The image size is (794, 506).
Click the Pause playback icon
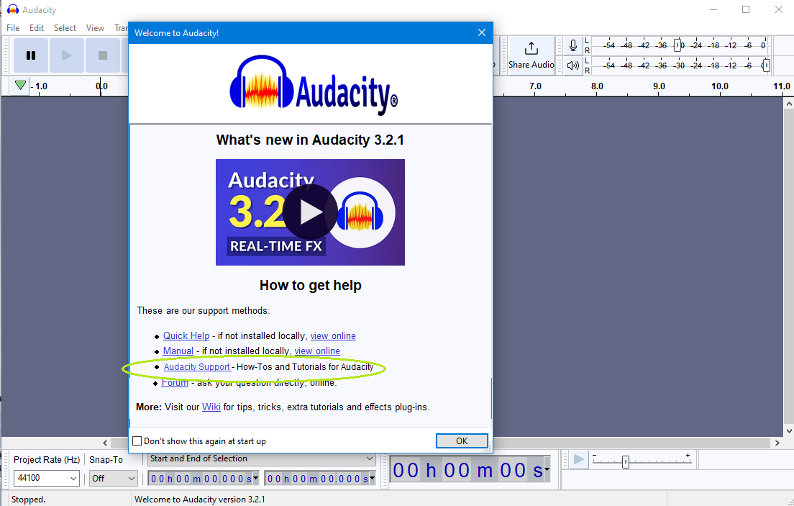[30, 55]
